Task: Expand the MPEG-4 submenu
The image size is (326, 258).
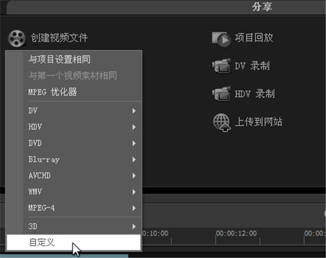Action: 74,208
